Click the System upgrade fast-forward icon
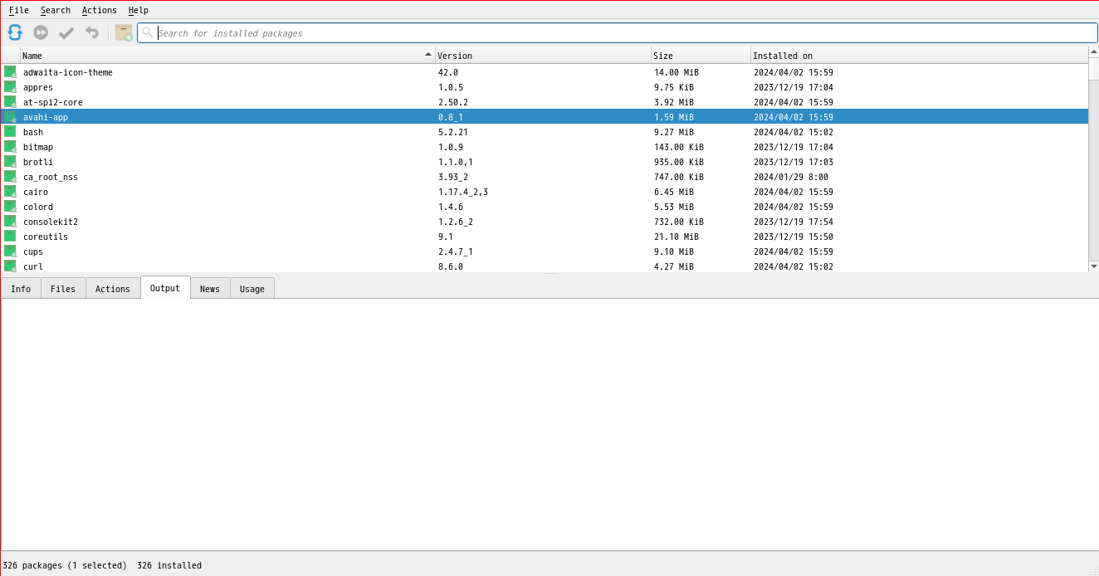1099x576 pixels. [41, 32]
